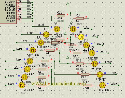125x98 pixels.
Task: Select resistor R22
Action: [x=61, y=16]
